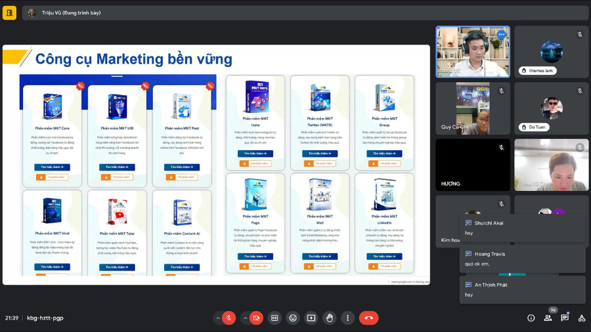Unmute the microphone in the call bar
The image size is (591, 332).
[x=229, y=318]
